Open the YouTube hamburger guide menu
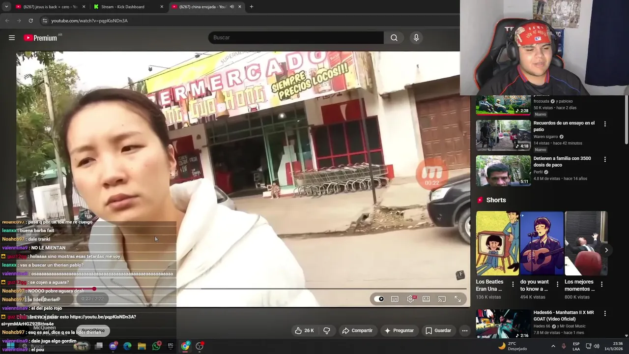629x354 pixels. pyautogui.click(x=12, y=38)
